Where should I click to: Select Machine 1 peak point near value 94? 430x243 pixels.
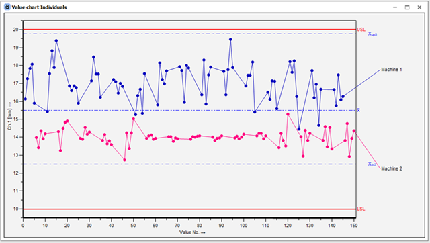coord(230,39)
